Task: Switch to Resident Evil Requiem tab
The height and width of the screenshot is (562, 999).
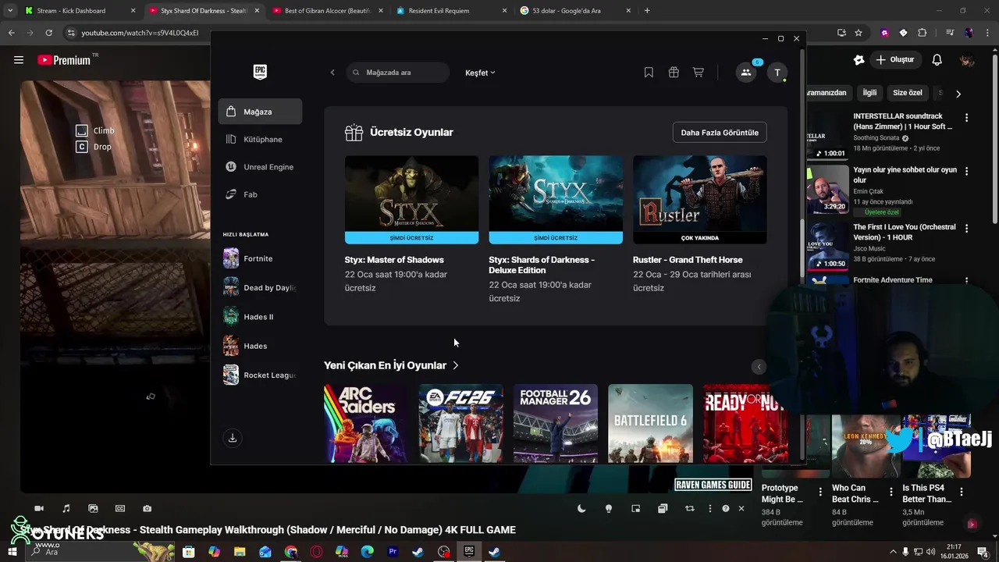Action: click(450, 11)
